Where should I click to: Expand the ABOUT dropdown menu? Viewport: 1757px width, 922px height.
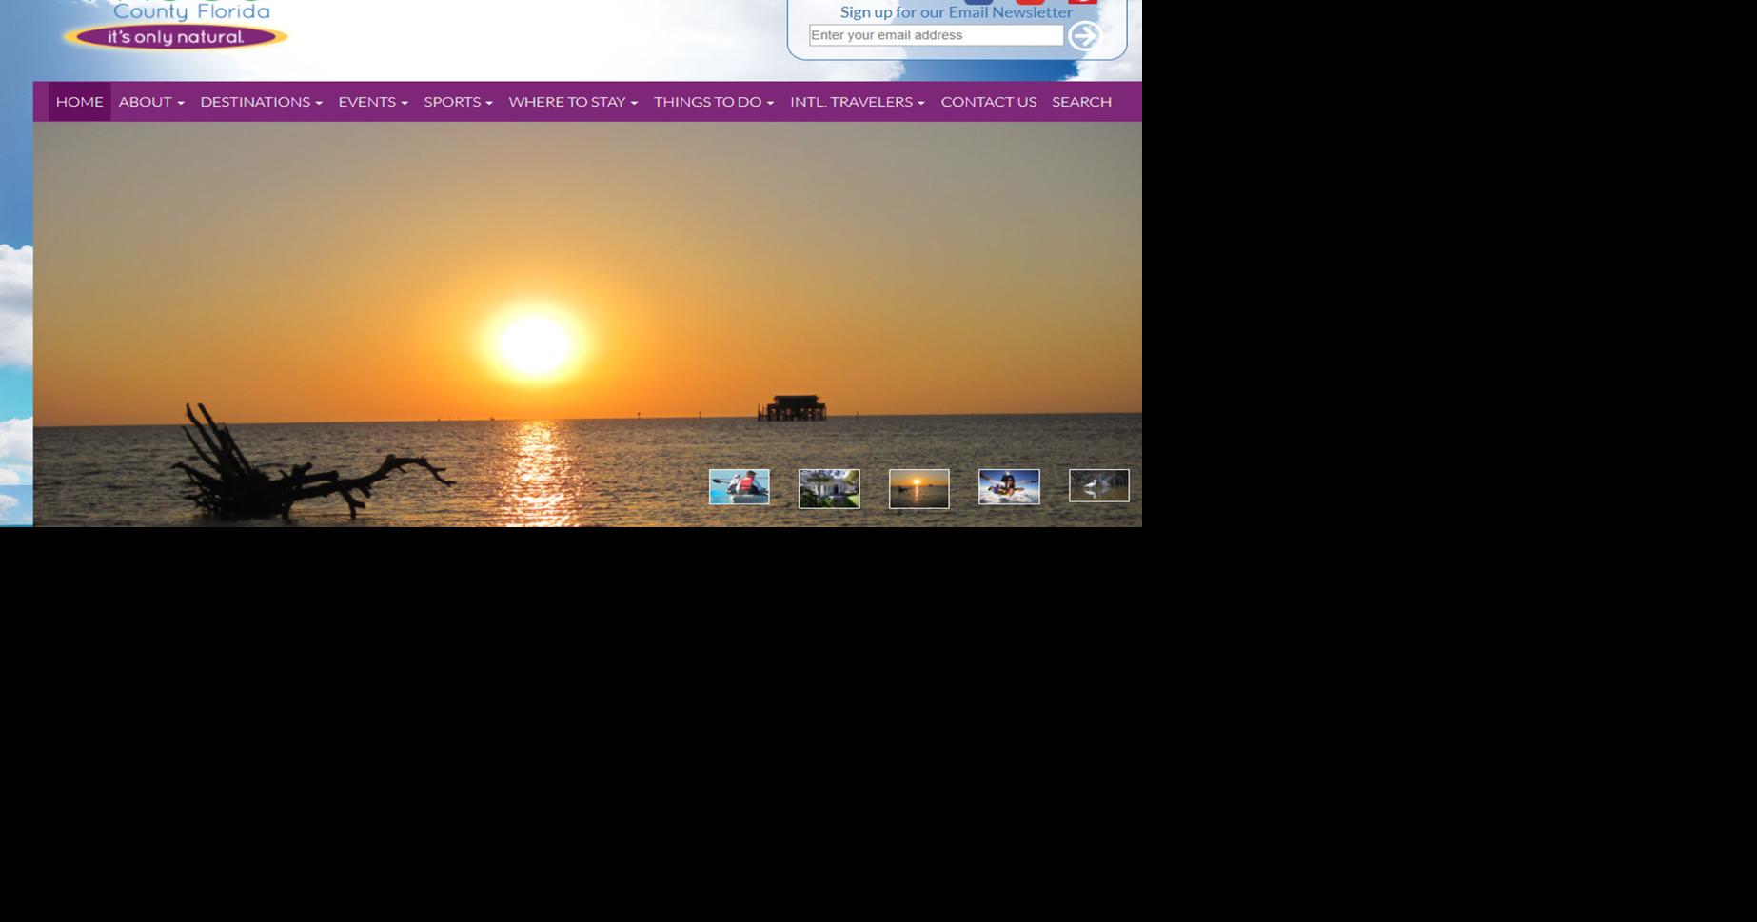point(150,102)
